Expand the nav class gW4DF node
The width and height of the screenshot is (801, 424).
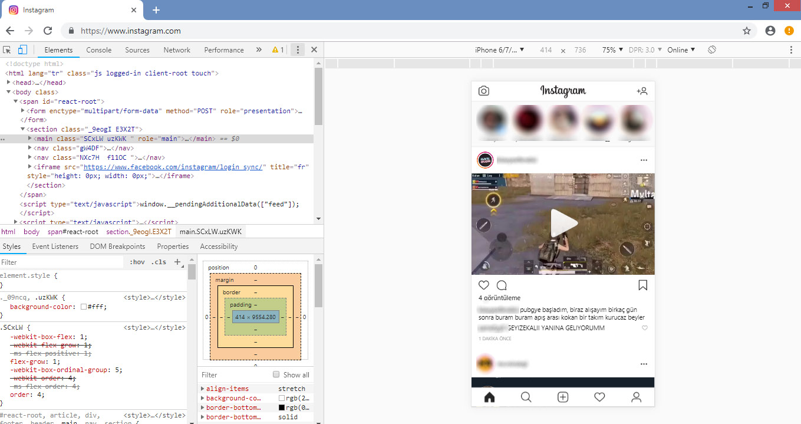(x=30, y=148)
